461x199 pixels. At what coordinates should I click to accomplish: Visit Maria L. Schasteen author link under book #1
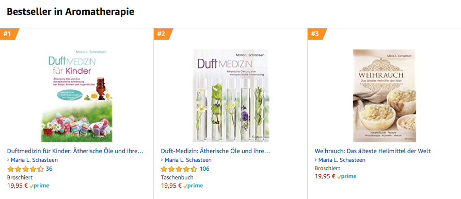coord(34,160)
